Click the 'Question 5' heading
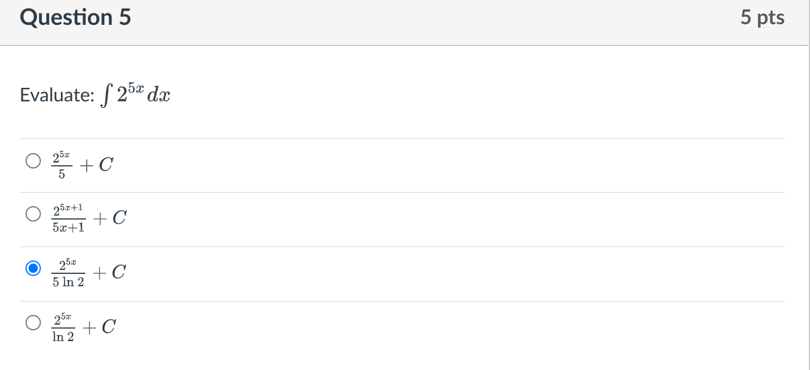The image size is (811, 370). [76, 18]
